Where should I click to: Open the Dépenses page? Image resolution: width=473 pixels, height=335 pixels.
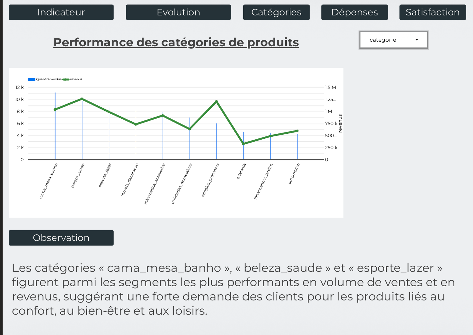(354, 12)
